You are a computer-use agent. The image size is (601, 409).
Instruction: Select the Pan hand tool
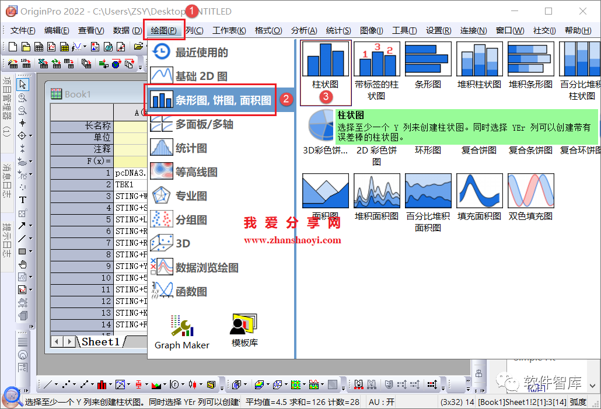click(23, 264)
